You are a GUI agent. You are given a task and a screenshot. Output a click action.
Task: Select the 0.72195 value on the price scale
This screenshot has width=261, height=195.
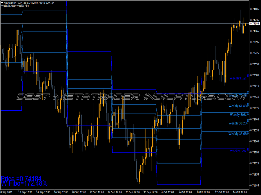[255, 152]
